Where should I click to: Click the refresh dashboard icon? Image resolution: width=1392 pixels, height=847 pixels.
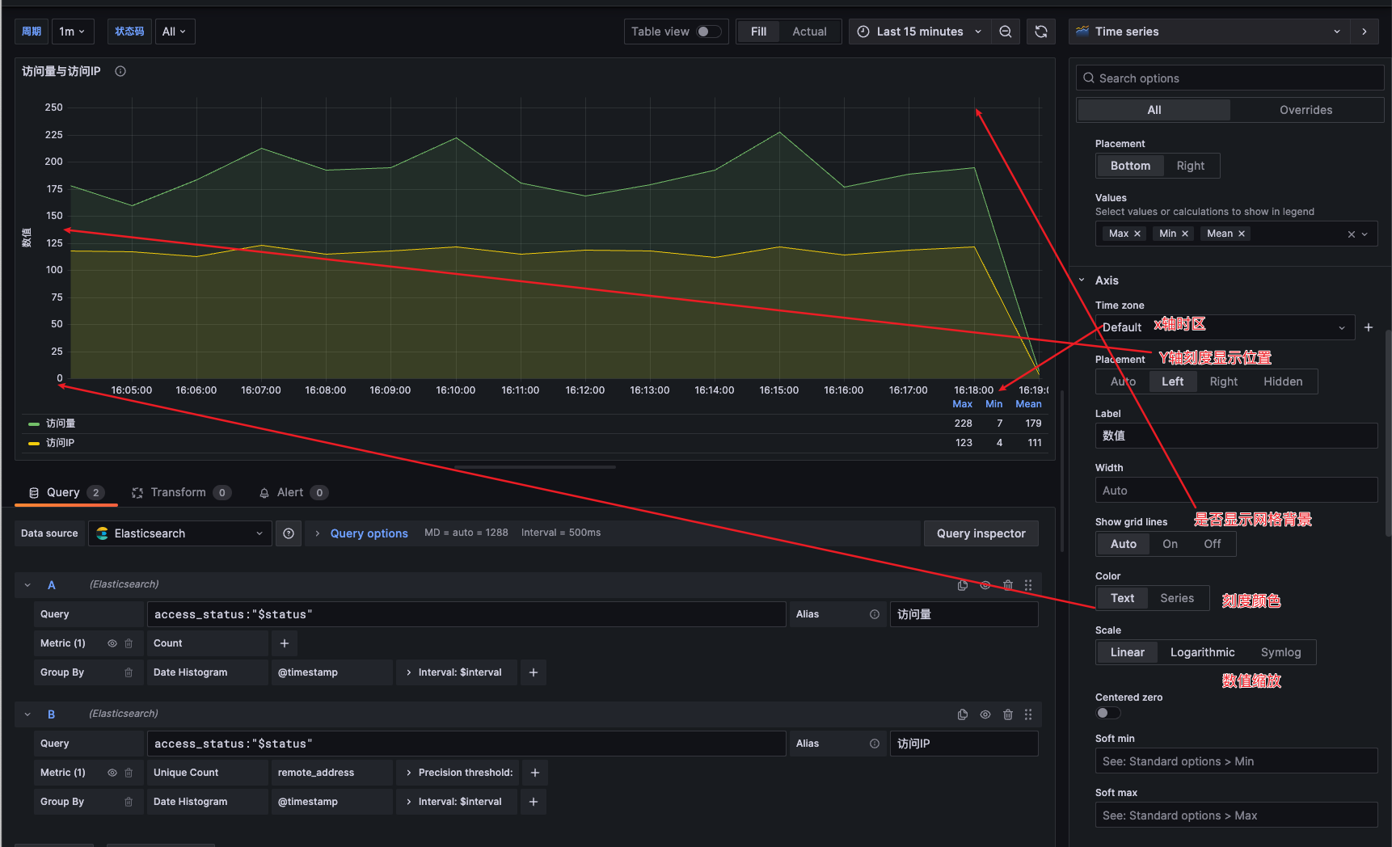click(x=1041, y=32)
